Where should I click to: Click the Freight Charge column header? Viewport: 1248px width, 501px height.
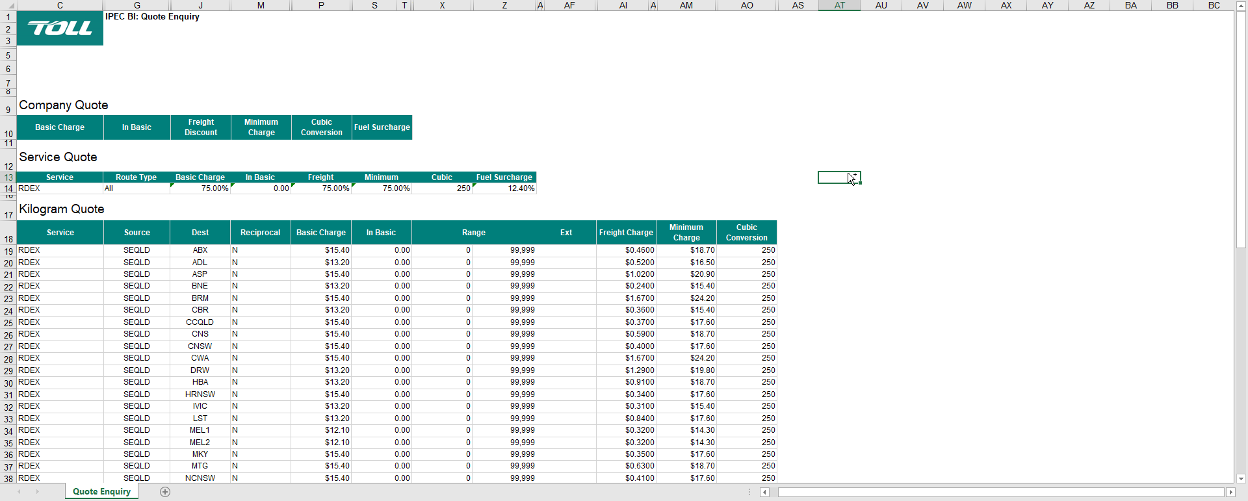tap(626, 233)
